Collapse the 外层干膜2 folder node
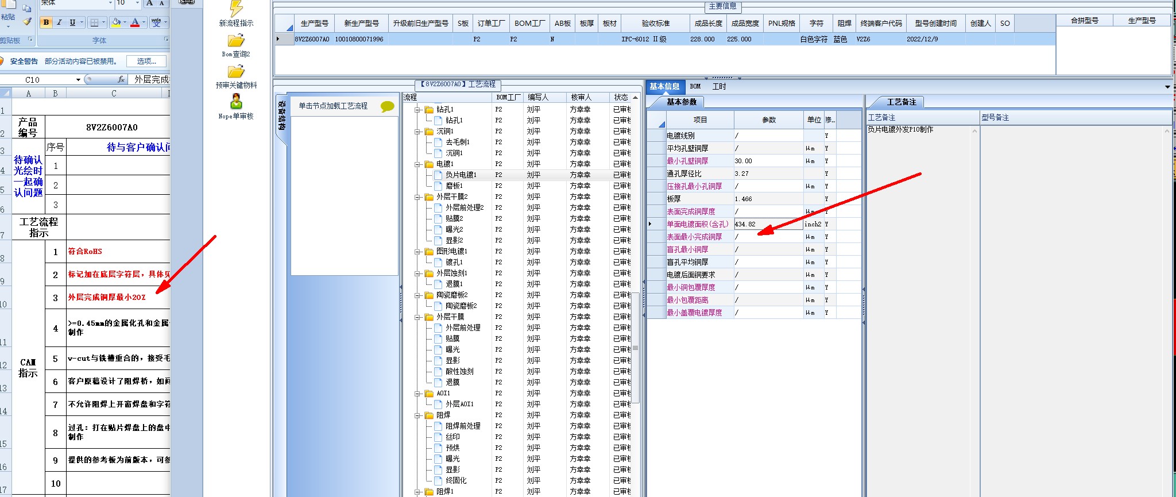Screen dimensions: 1176x497 pos(419,197)
